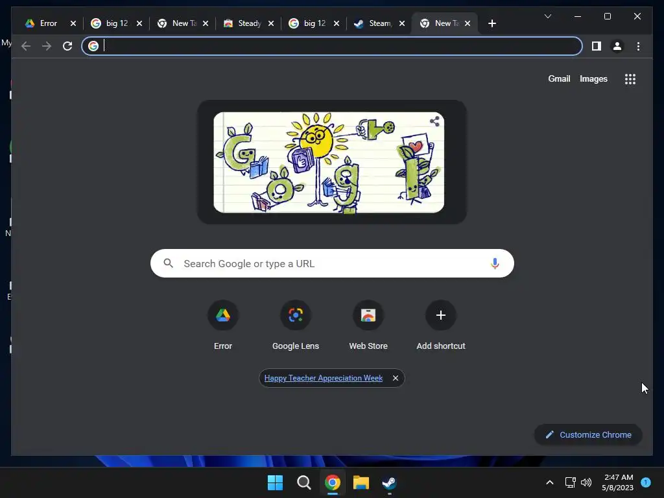Open the three-dot Chrome menu
The image size is (664, 498).
pyautogui.click(x=638, y=46)
